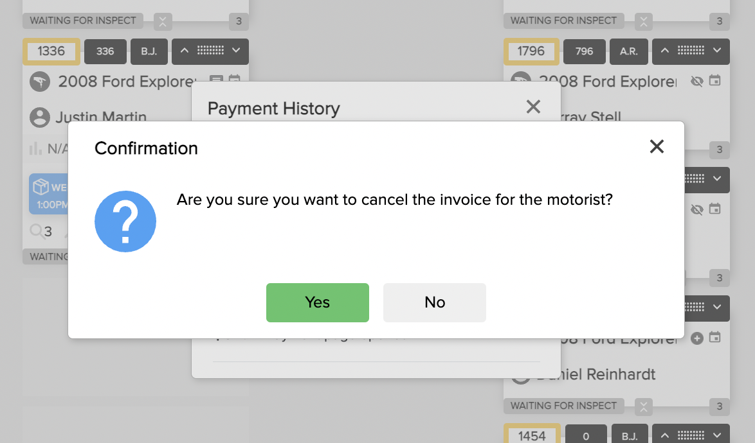
Task: Open the 1796 work order number field
Action: [x=531, y=51]
